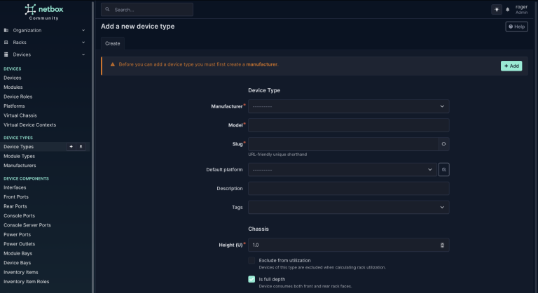Click the sidebar vertical scrollbar
Image resolution: width=538 pixels, height=293 pixels.
[x=92, y=148]
